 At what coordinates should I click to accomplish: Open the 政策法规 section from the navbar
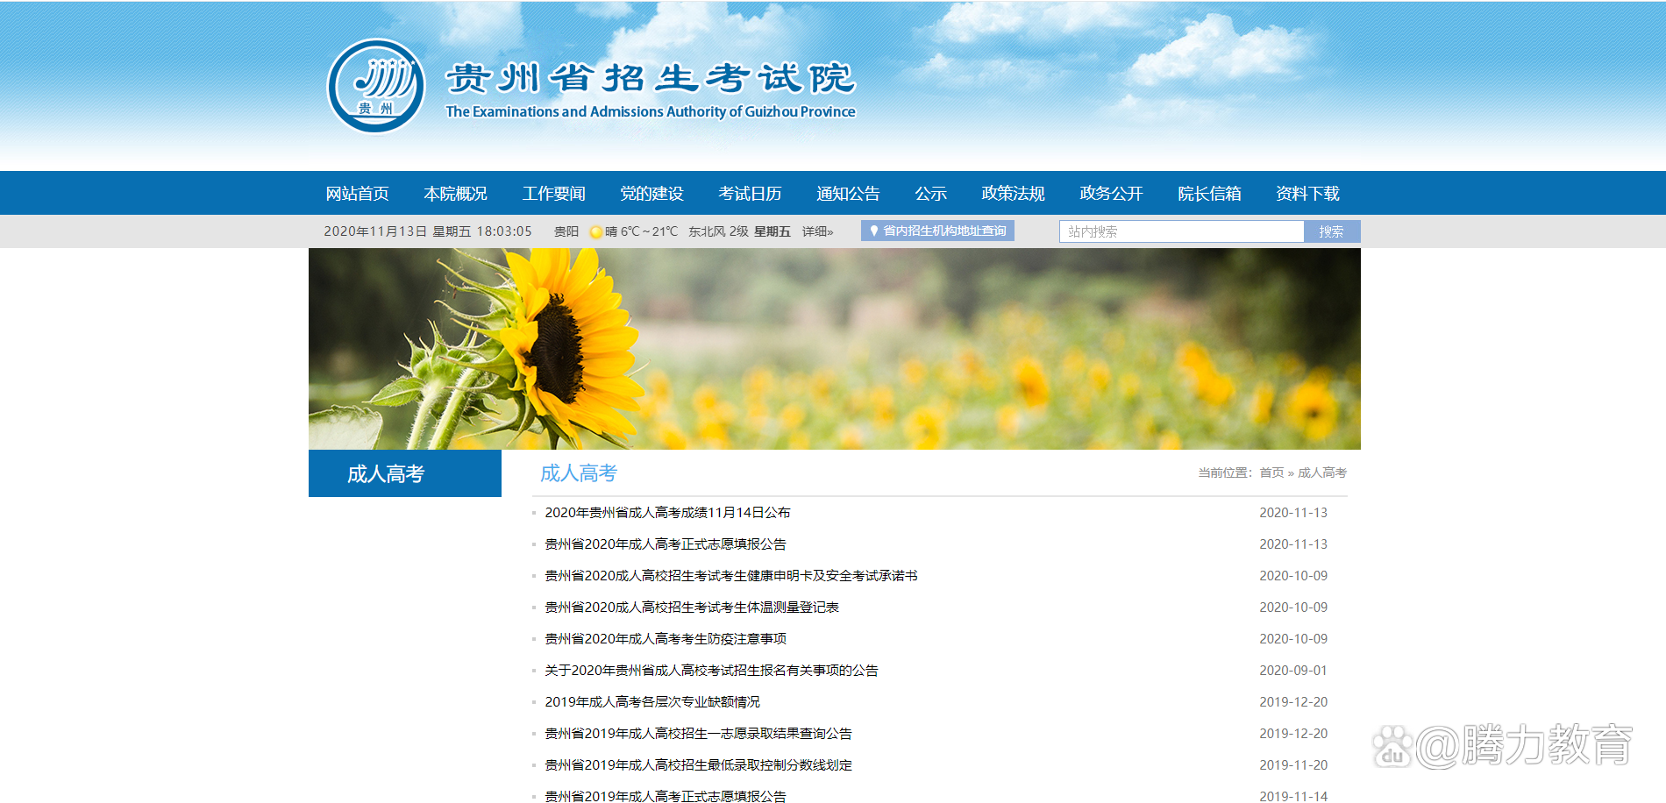[1013, 193]
